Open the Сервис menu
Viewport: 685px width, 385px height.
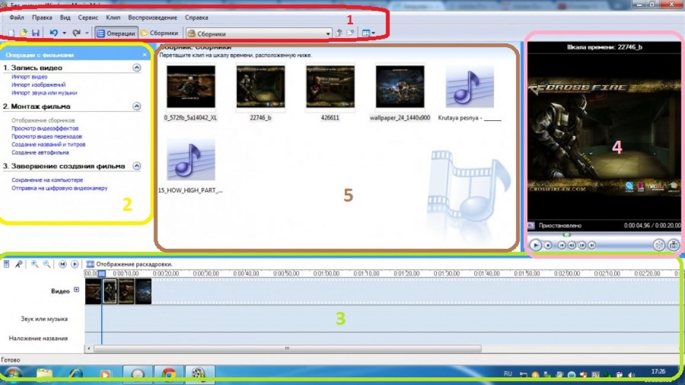click(x=88, y=17)
